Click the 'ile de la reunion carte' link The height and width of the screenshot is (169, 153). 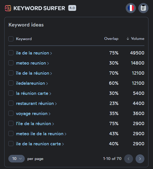pyautogui.click(x=38, y=144)
